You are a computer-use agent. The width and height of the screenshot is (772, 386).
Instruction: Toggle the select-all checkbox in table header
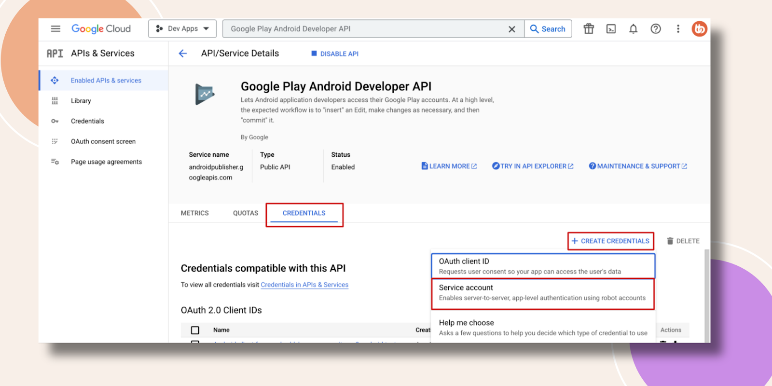195,330
